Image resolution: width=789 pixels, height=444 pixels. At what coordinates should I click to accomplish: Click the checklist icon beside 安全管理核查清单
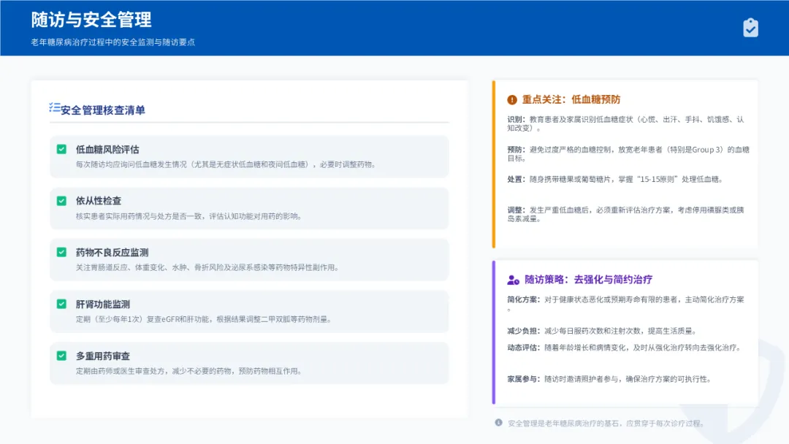click(x=54, y=107)
